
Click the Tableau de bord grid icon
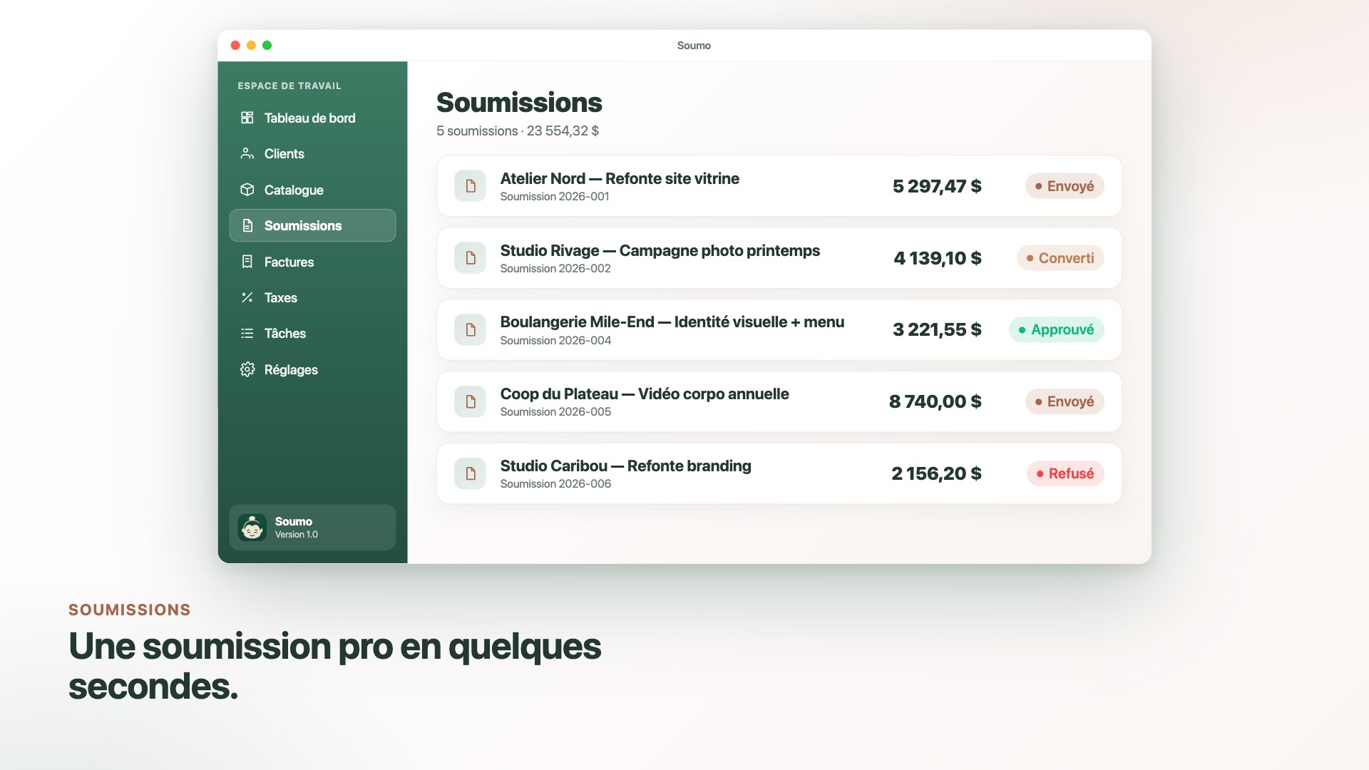pyautogui.click(x=247, y=118)
